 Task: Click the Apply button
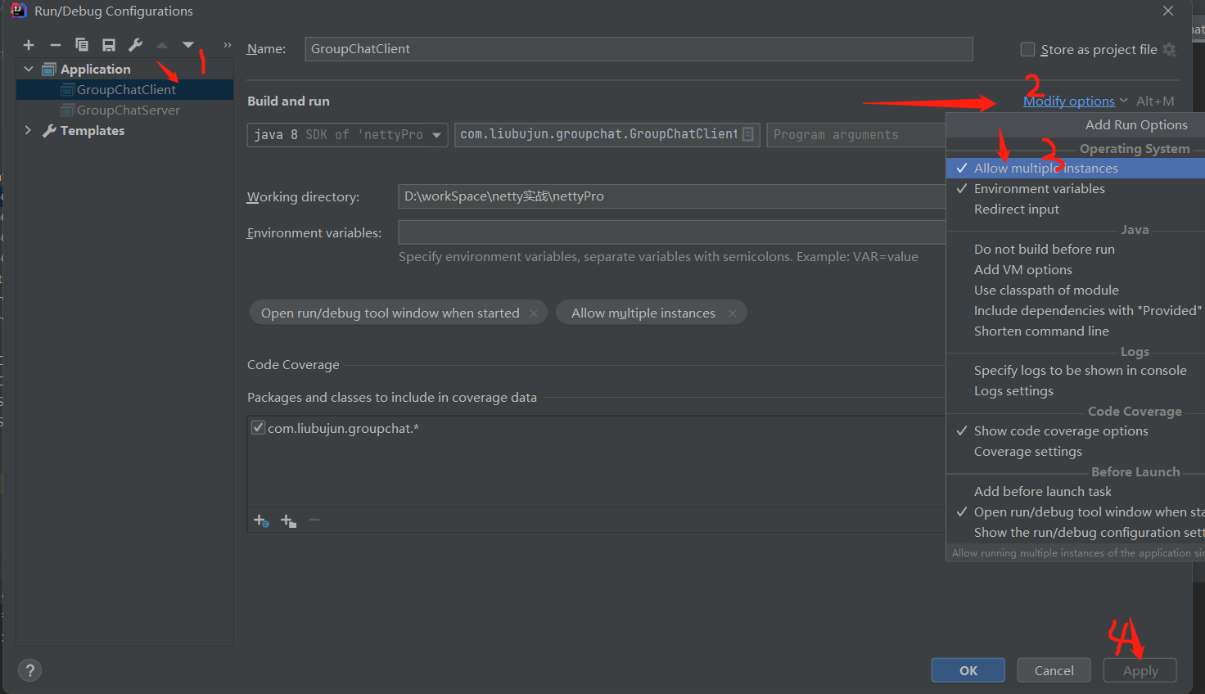[x=1140, y=670]
